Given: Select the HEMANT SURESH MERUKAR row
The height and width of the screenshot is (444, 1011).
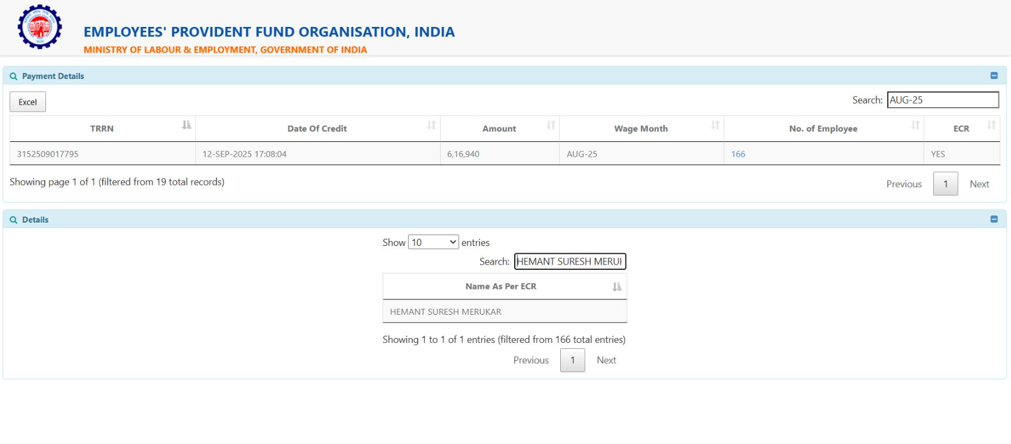Looking at the screenshot, I should [505, 312].
